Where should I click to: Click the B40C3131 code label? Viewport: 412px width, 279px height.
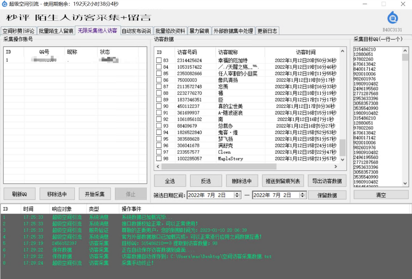point(392,30)
